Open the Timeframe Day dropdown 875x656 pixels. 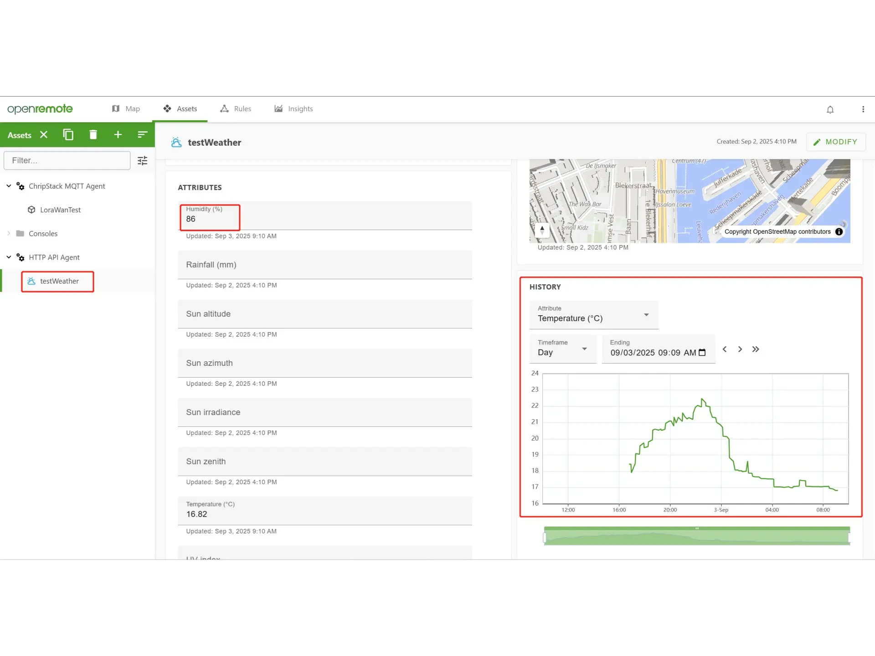point(563,349)
